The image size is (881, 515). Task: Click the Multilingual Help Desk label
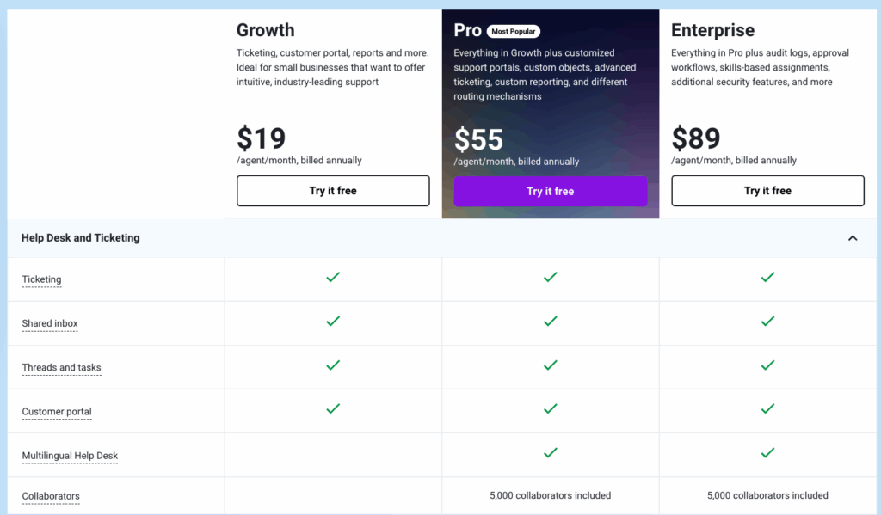coord(70,455)
